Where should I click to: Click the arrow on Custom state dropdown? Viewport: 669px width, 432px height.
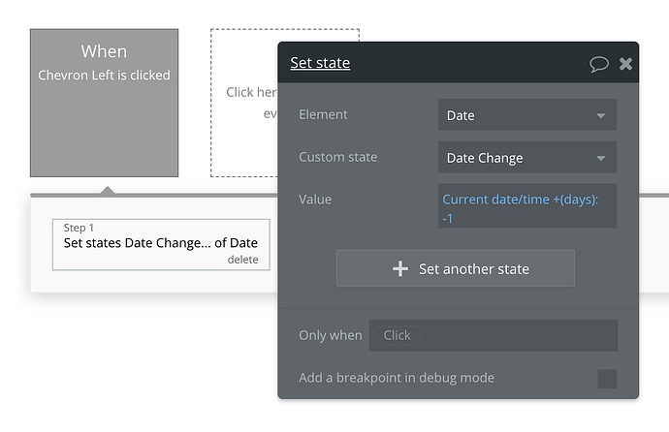point(601,159)
